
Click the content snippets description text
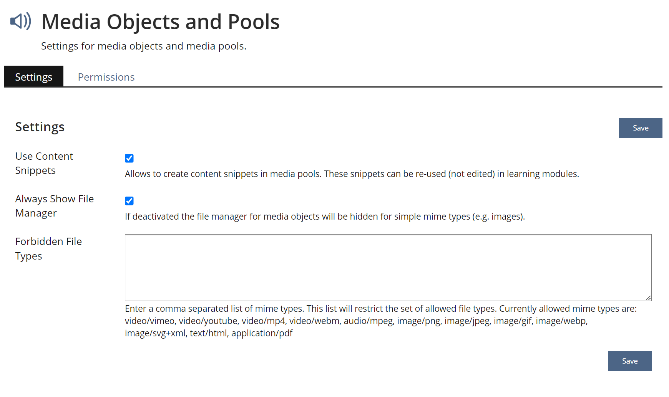pyautogui.click(x=351, y=174)
